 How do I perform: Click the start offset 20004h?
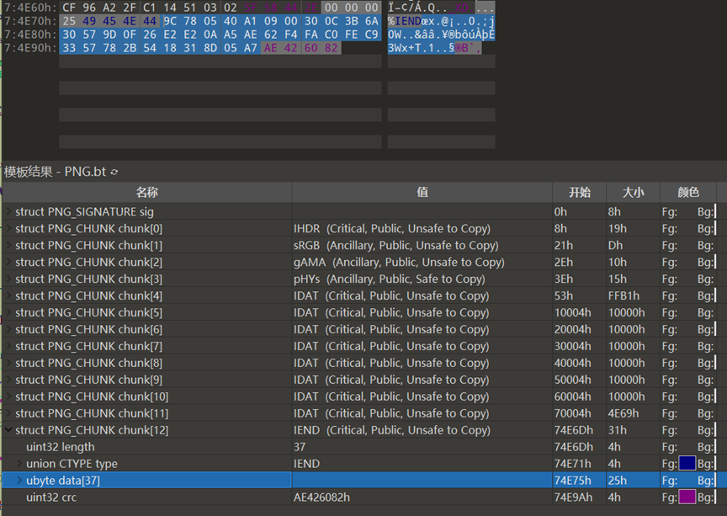pos(573,329)
